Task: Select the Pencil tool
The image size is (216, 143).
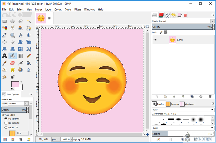Action: click(29, 56)
